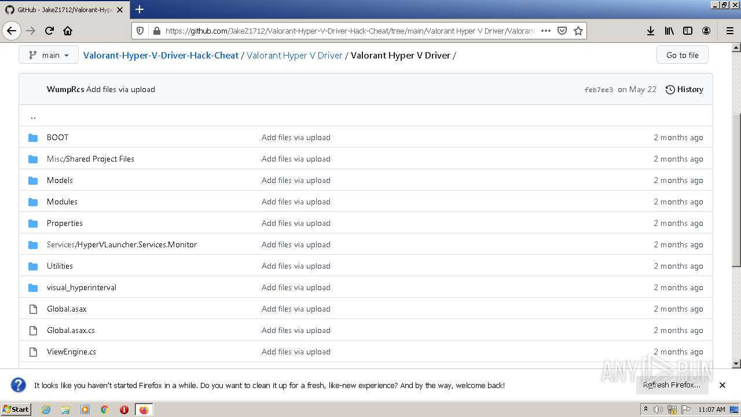
Task: Select the GitHub browser tab
Action: [65, 10]
